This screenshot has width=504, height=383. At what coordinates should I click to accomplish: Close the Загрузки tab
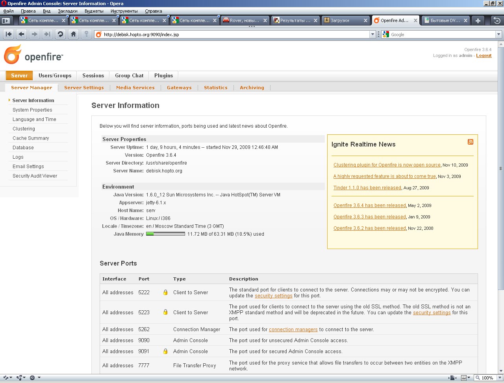pyautogui.click(x=365, y=20)
